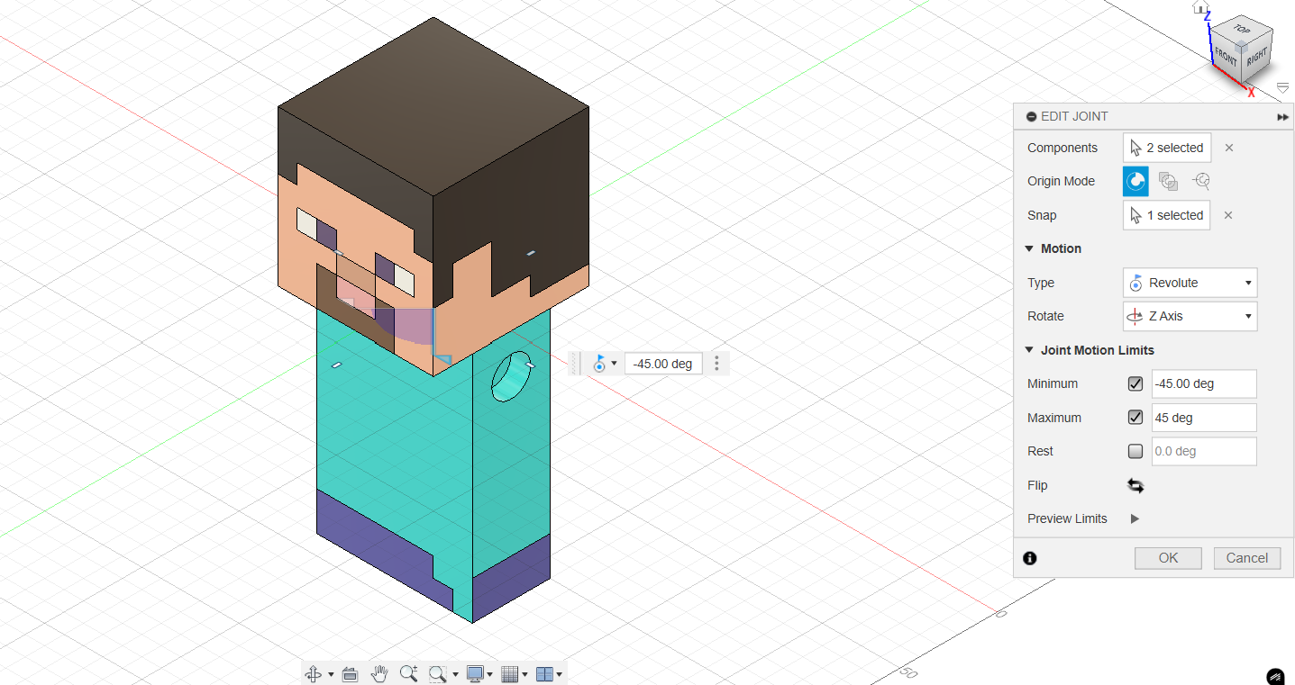The width and height of the screenshot is (1295, 685).
Task: Play the Preview Limits animation
Action: point(1135,518)
